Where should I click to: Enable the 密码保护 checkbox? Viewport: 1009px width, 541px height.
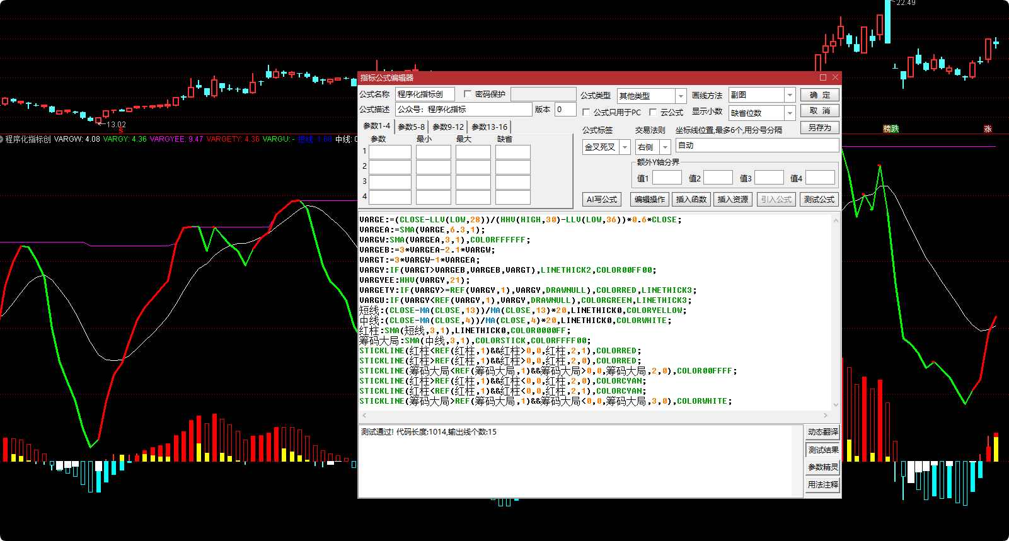click(x=468, y=94)
